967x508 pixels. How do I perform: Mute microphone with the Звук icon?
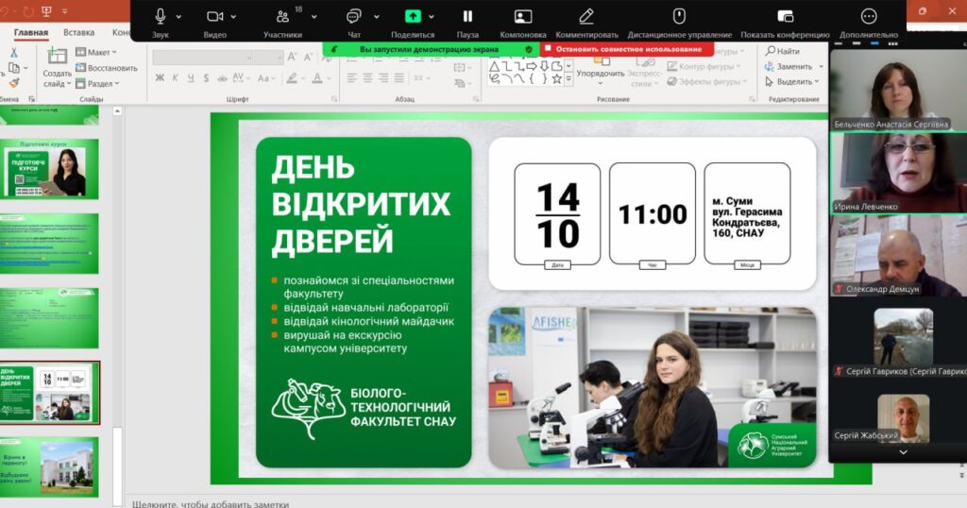(x=160, y=16)
